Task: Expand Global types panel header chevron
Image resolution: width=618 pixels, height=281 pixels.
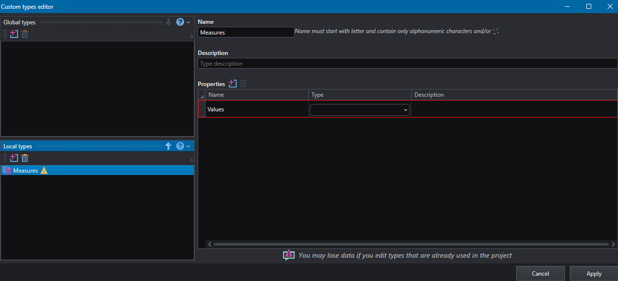Action: 188,22
